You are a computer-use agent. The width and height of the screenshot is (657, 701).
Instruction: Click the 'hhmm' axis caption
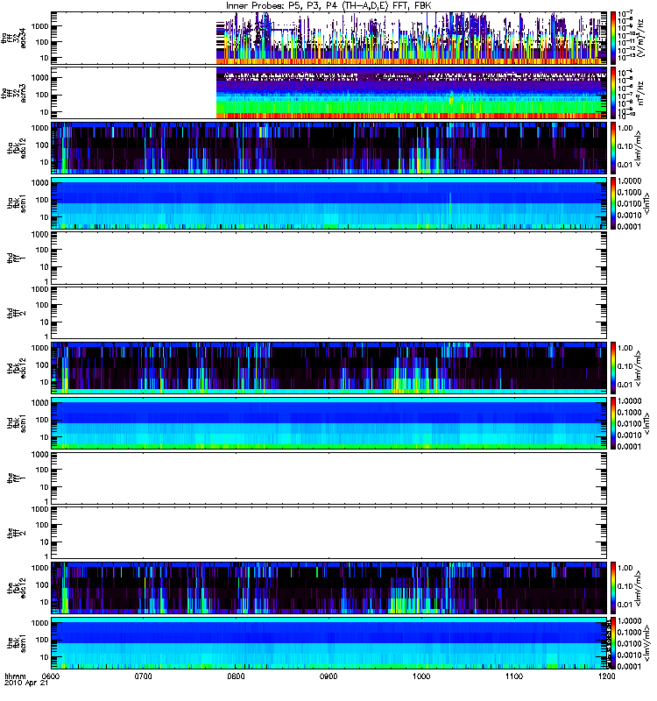15,676
